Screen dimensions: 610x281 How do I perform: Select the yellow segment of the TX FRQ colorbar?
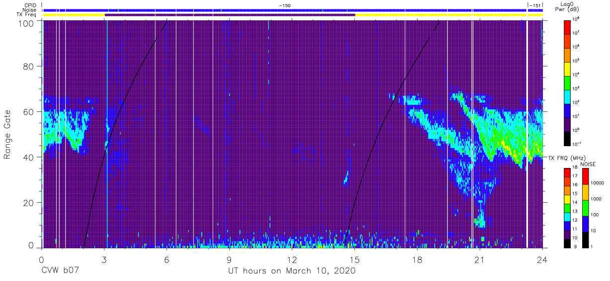[567, 199]
